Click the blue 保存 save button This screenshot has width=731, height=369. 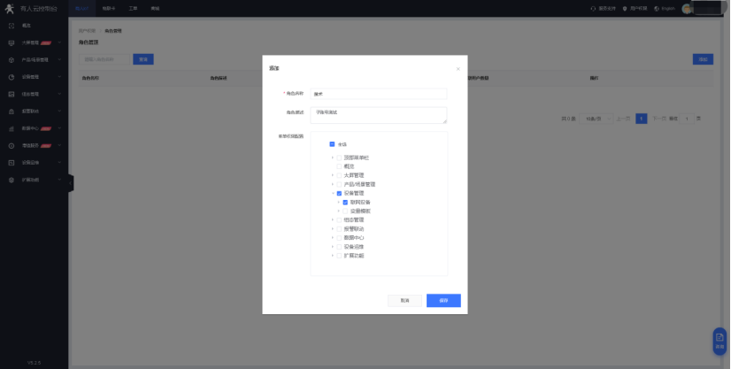[443, 300]
